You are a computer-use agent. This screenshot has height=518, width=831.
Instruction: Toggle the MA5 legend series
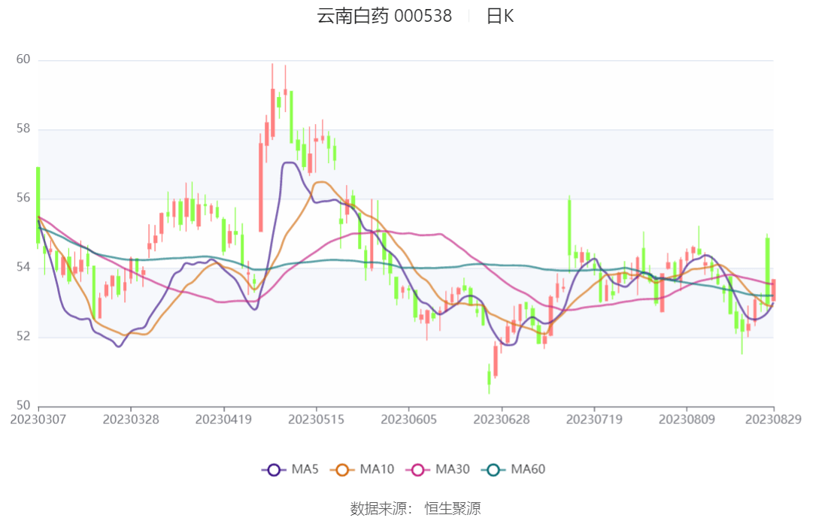click(290, 469)
